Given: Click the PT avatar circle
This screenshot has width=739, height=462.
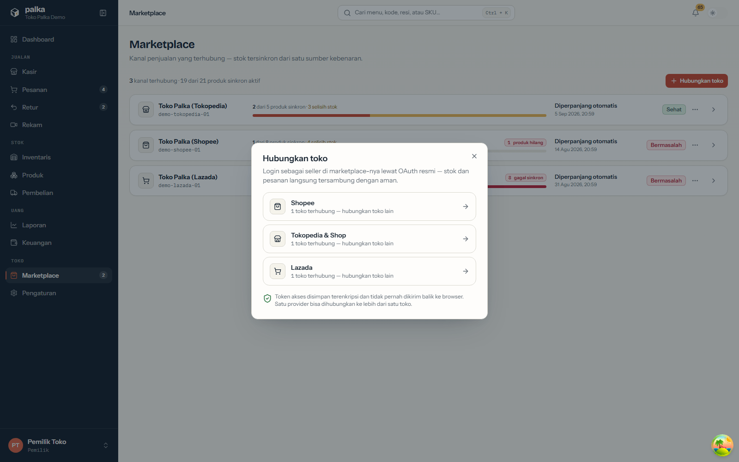Looking at the screenshot, I should point(16,445).
